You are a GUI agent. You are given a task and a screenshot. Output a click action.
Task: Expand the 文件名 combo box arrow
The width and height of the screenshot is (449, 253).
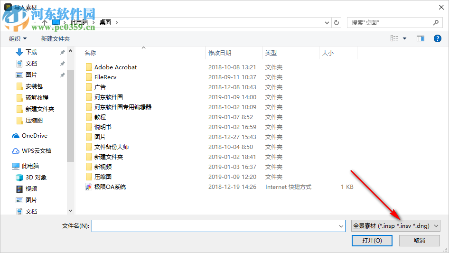click(x=341, y=226)
